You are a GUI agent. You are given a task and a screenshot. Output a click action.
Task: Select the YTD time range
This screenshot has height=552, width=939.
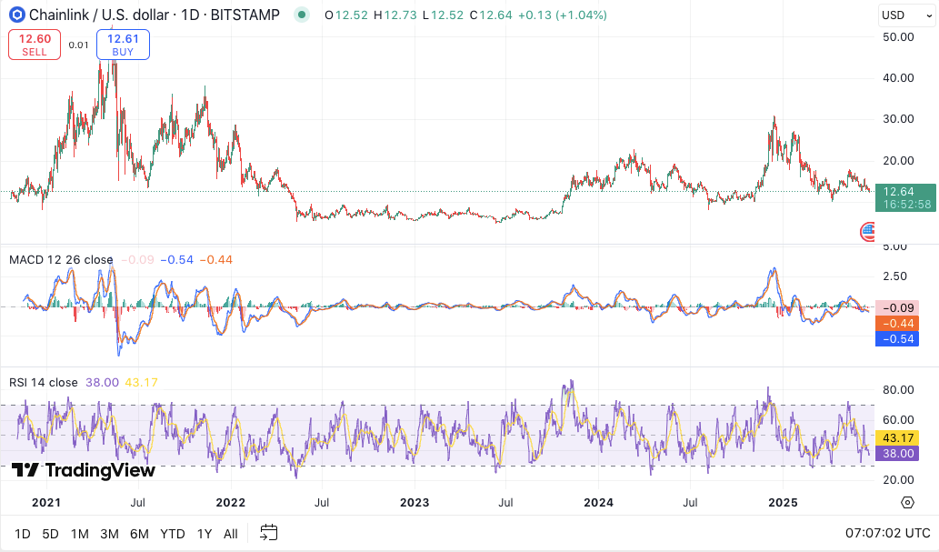pos(173,534)
